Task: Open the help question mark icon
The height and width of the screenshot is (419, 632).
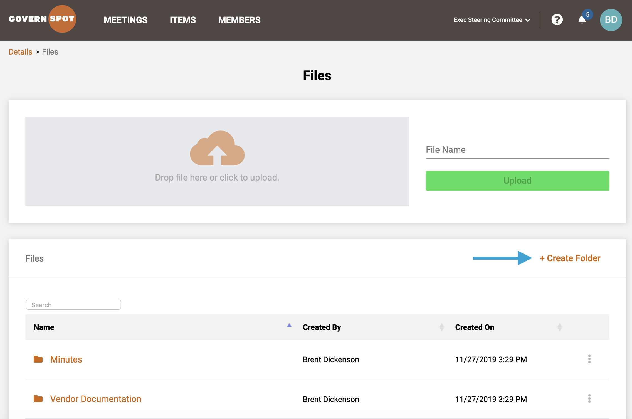Action: click(x=557, y=20)
